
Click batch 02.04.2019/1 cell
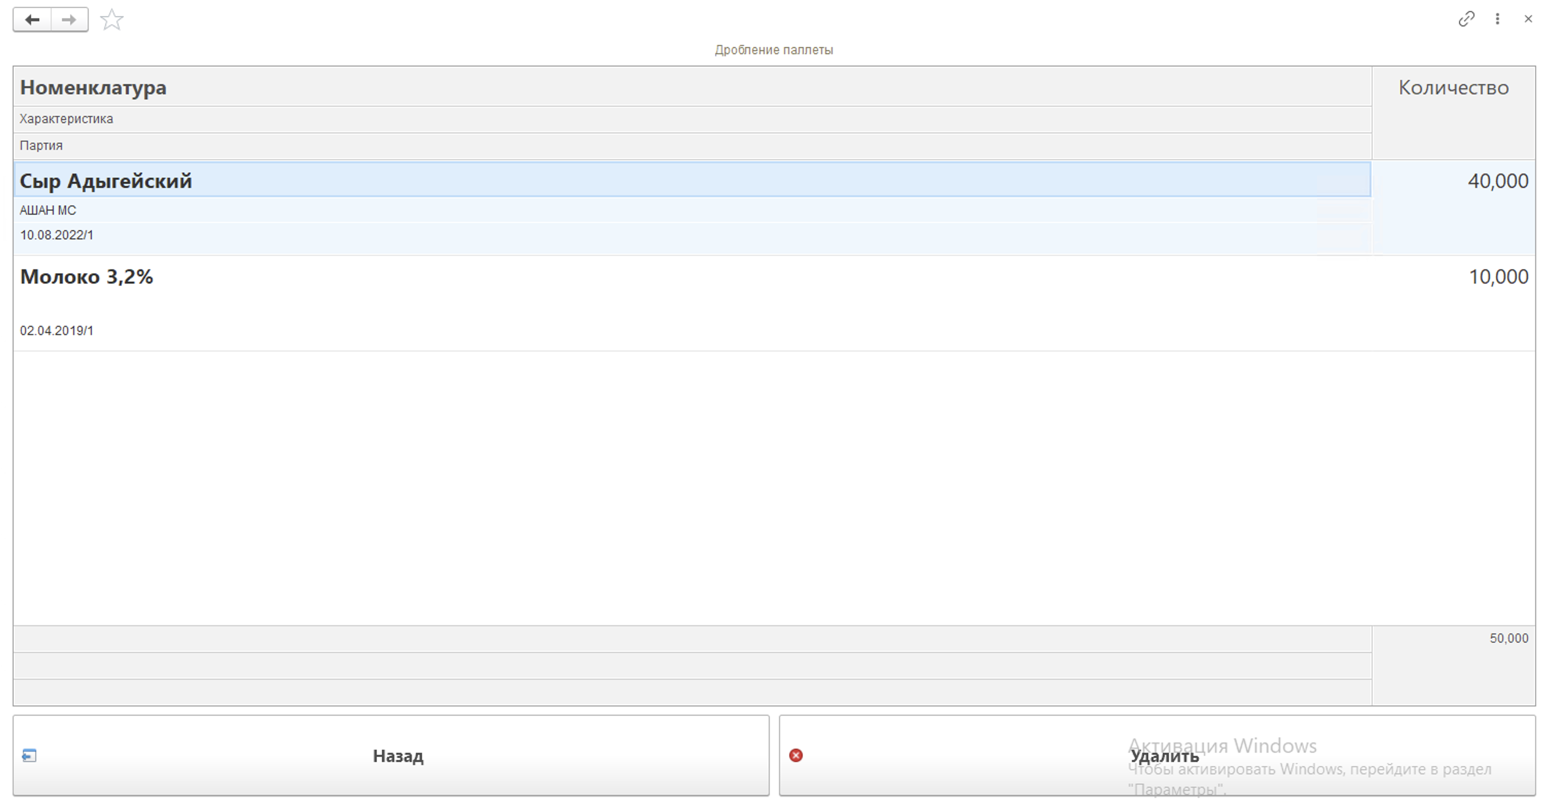click(x=57, y=330)
